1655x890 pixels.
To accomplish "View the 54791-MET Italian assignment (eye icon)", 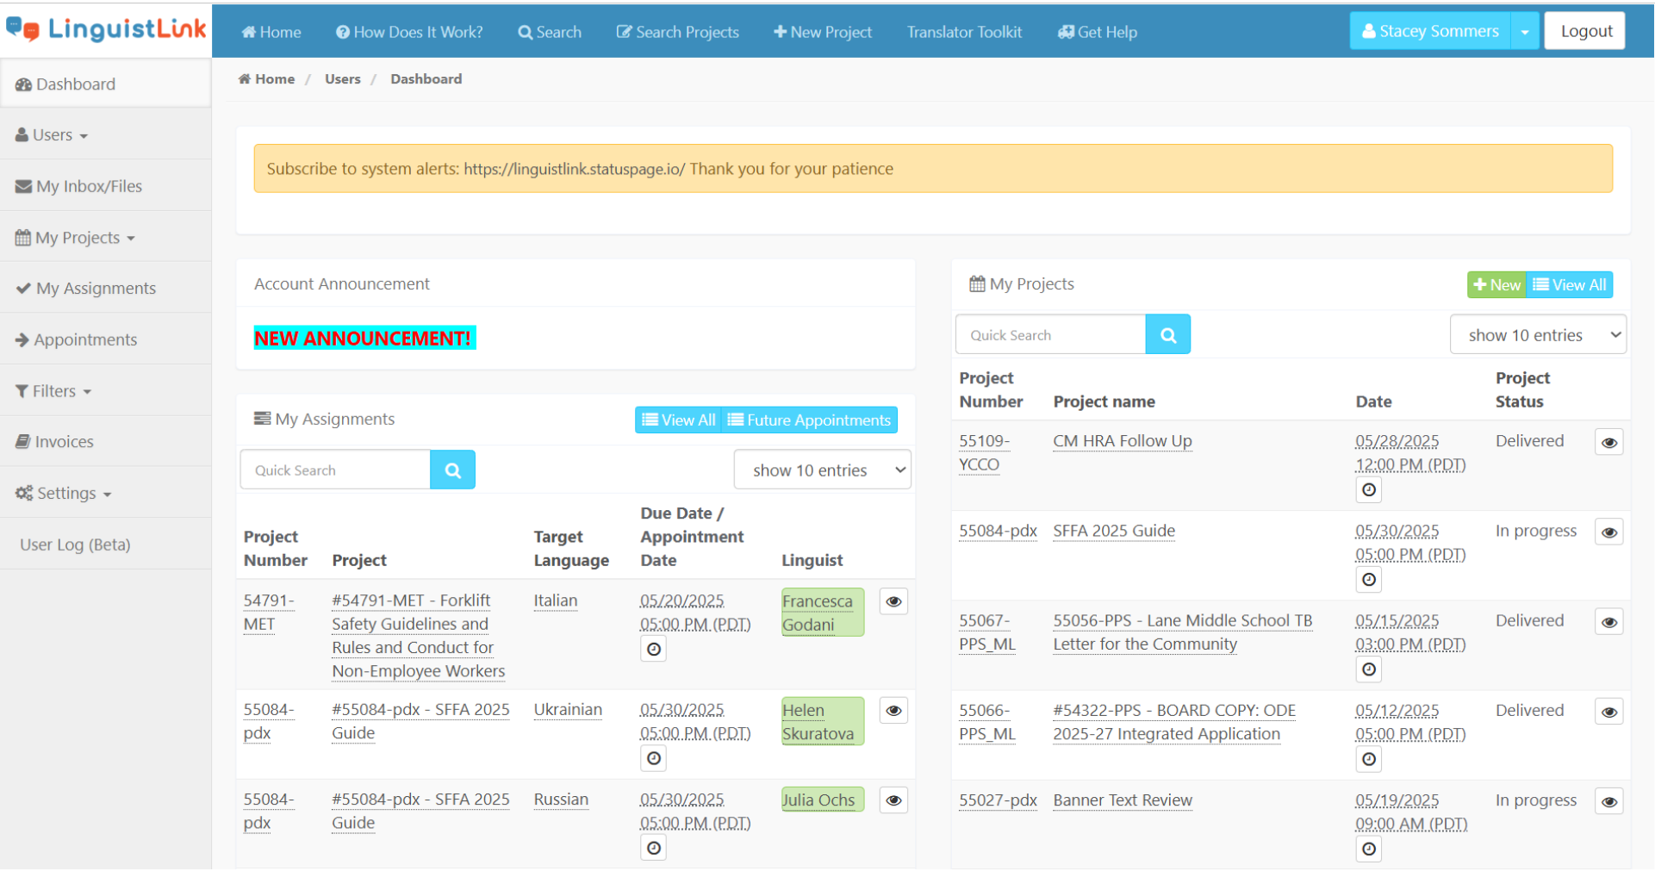I will [893, 601].
